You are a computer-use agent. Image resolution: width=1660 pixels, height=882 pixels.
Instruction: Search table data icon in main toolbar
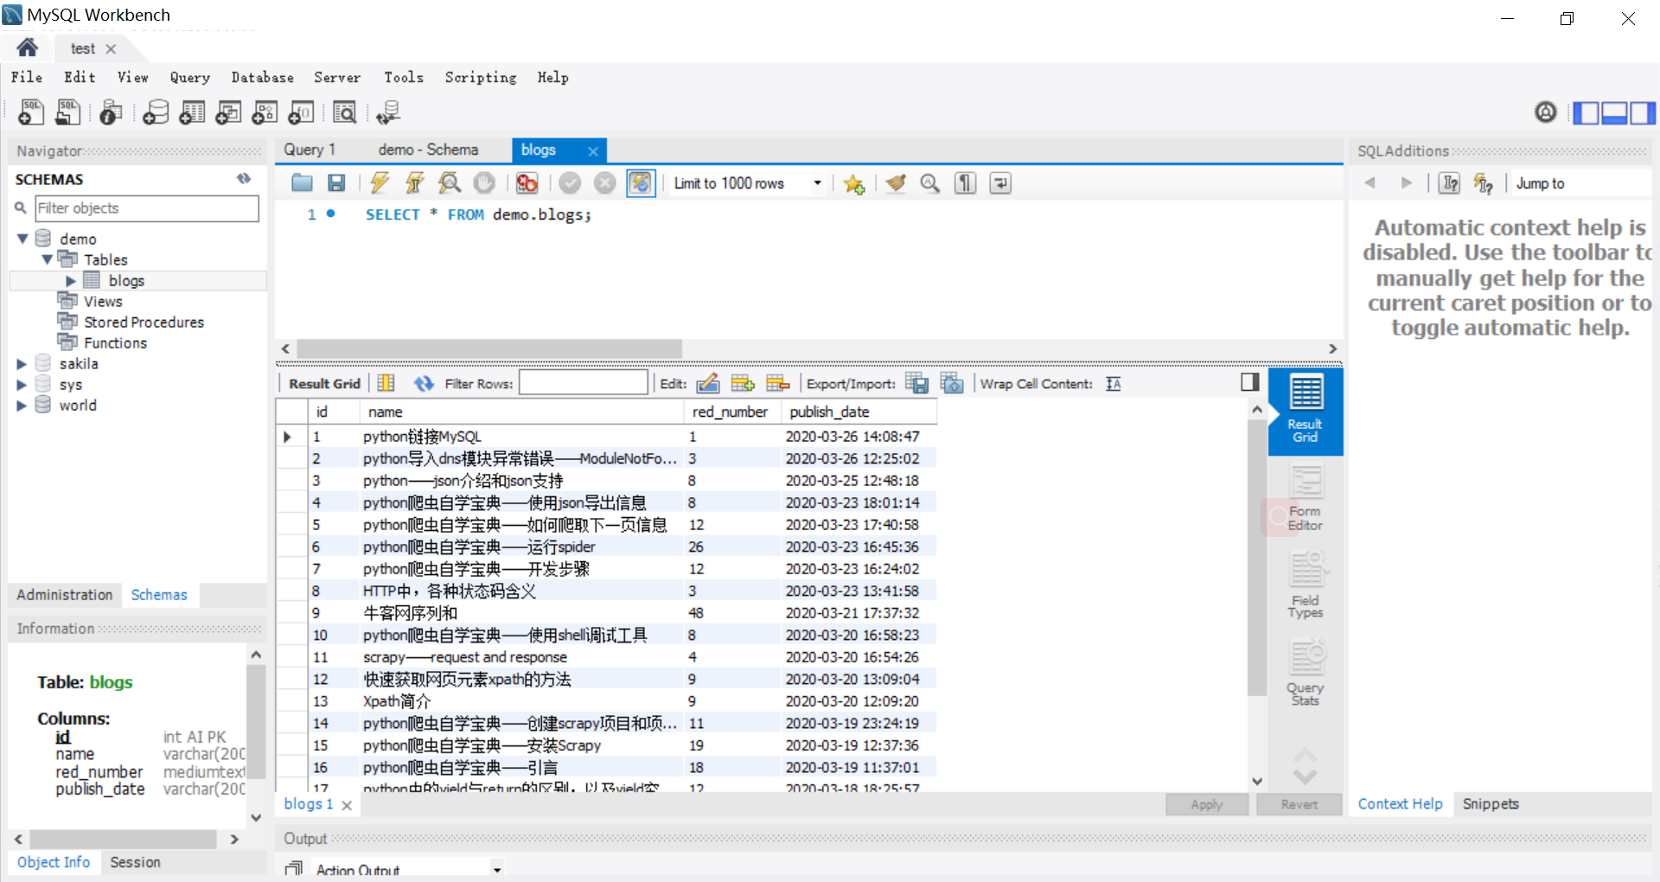(x=344, y=112)
